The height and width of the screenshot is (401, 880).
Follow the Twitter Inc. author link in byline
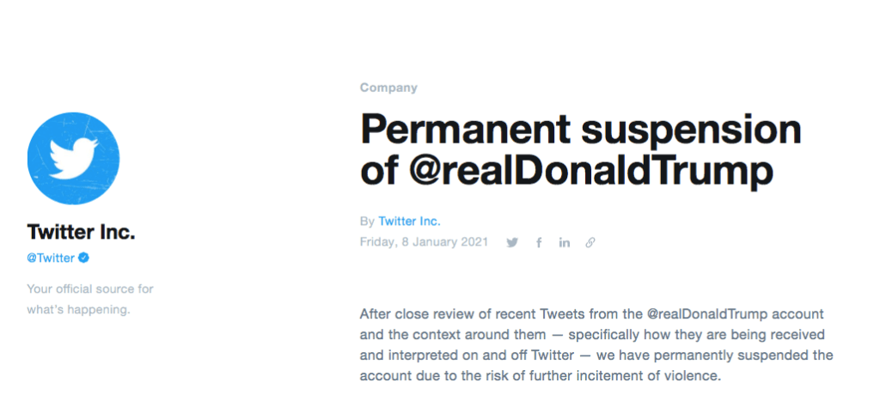410,221
